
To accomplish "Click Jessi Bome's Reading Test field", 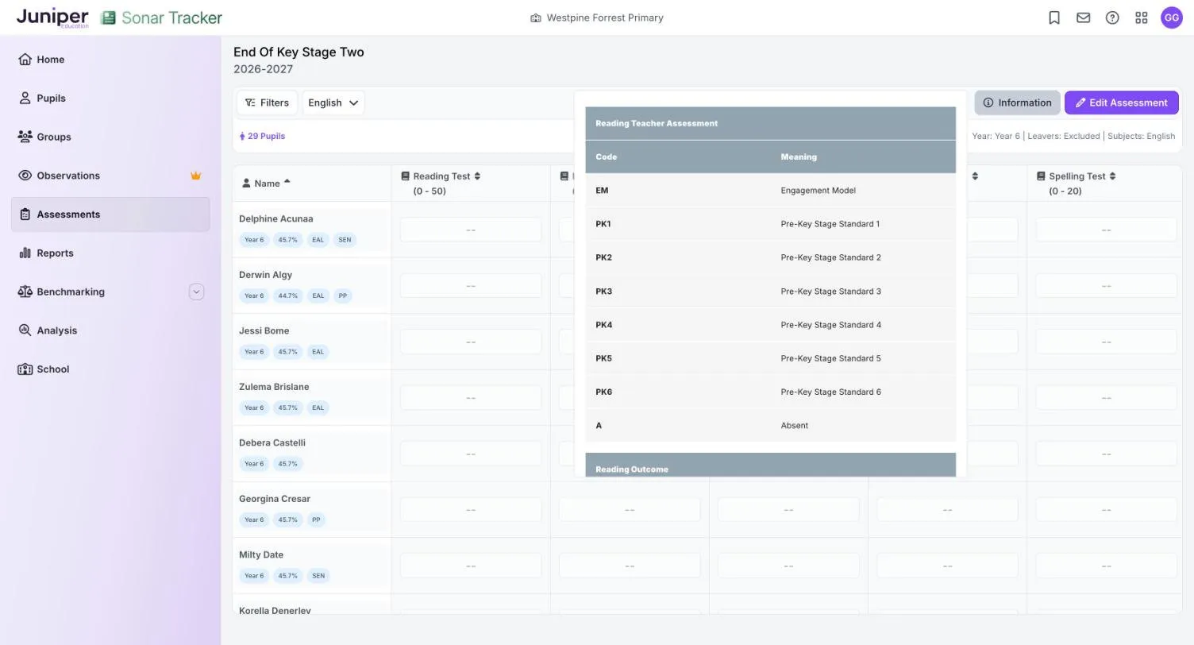I will (471, 342).
